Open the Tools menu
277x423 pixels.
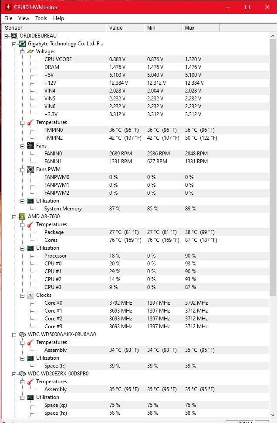coord(41,18)
